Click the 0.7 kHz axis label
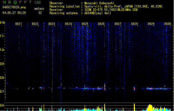Screen dimensions: 174x111 coord(2,92)
